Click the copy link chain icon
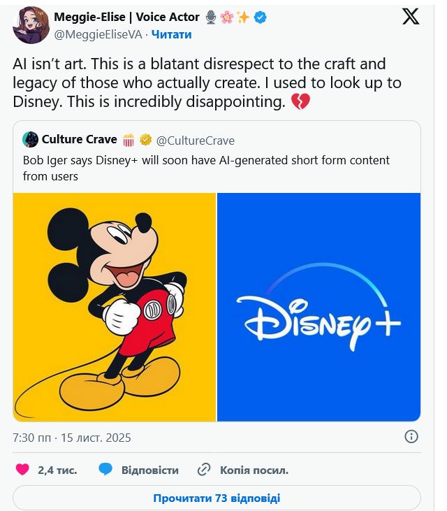Screen dimensions: 447x511 coord(204,470)
